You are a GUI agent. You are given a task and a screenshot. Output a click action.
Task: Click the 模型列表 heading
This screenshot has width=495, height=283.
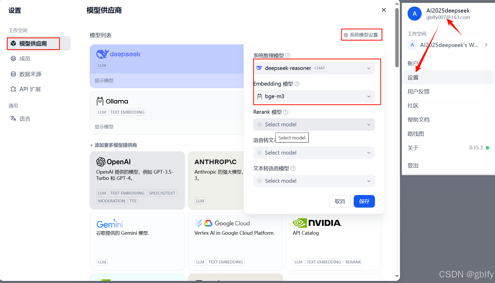101,35
